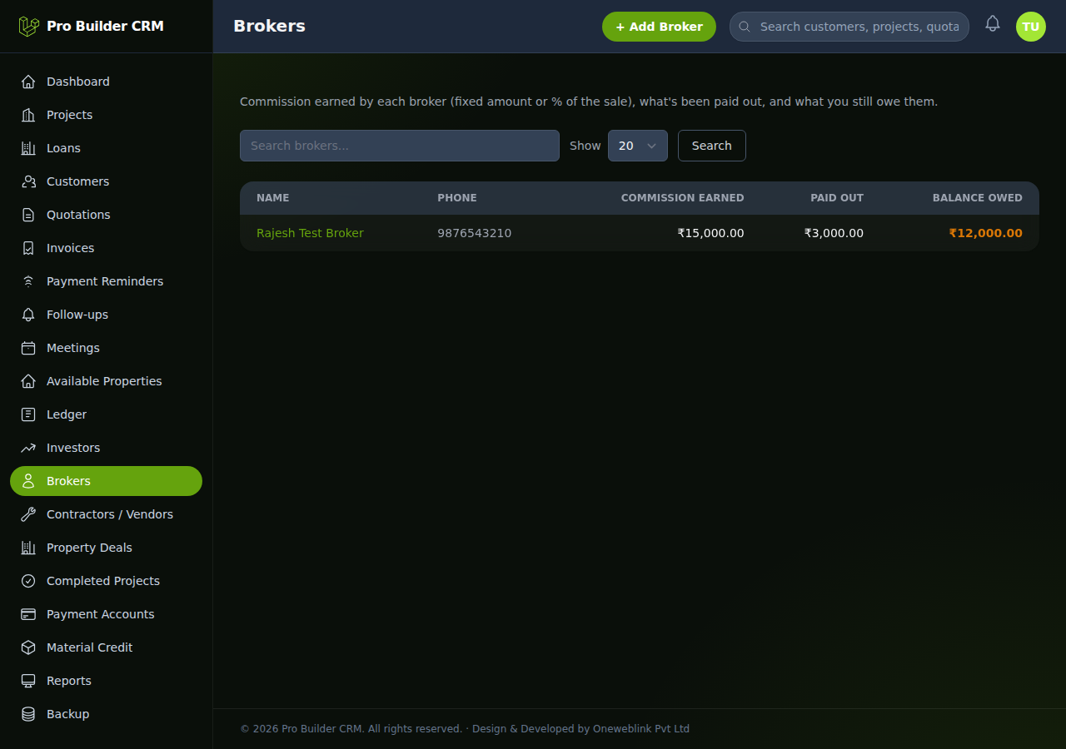Click the Add Broker button
This screenshot has height=749, width=1066.
click(x=659, y=27)
